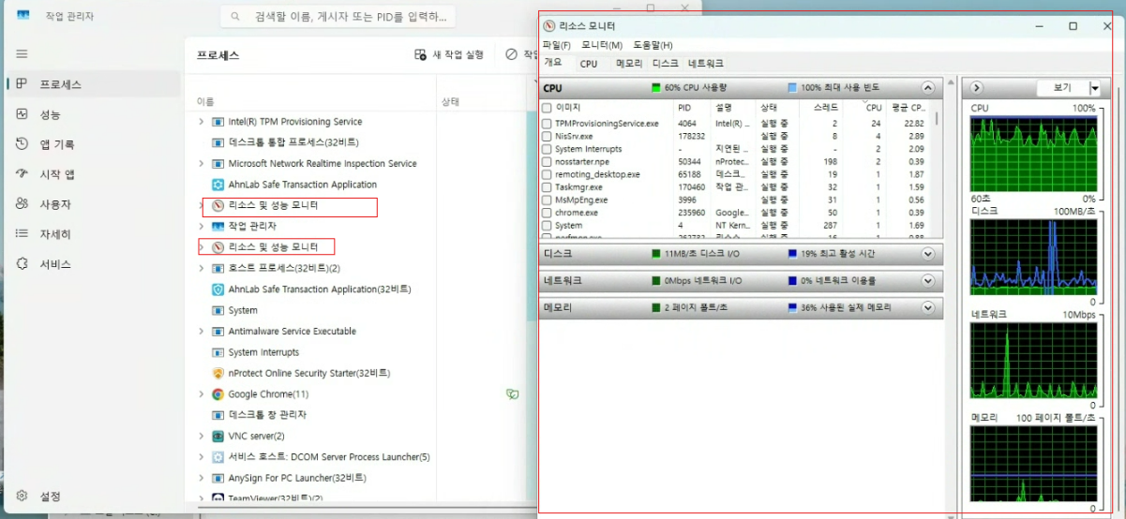The width and height of the screenshot is (1126, 519).
Task: Open 설정 gear in Task Manager sidebar
Action: point(22,496)
